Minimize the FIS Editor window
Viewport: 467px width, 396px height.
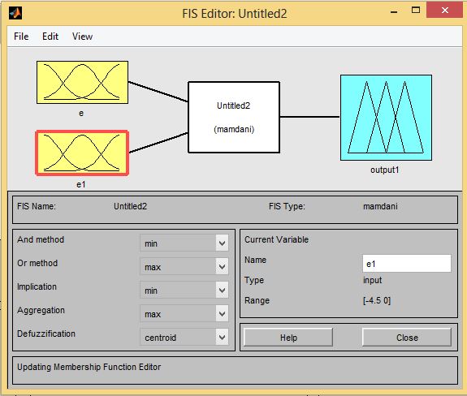click(394, 12)
